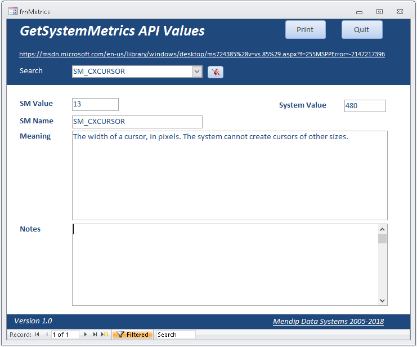Click the Notes scrollbar thumb
Image resolution: width=417 pixels, height=347 pixels.
[x=383, y=238]
